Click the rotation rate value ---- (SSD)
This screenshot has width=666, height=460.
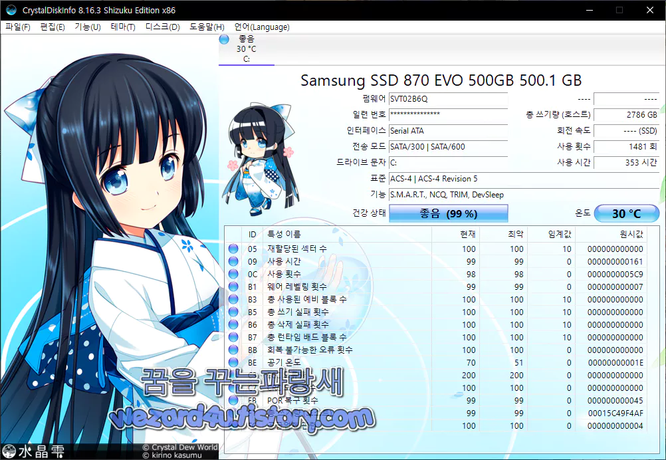[x=627, y=131]
